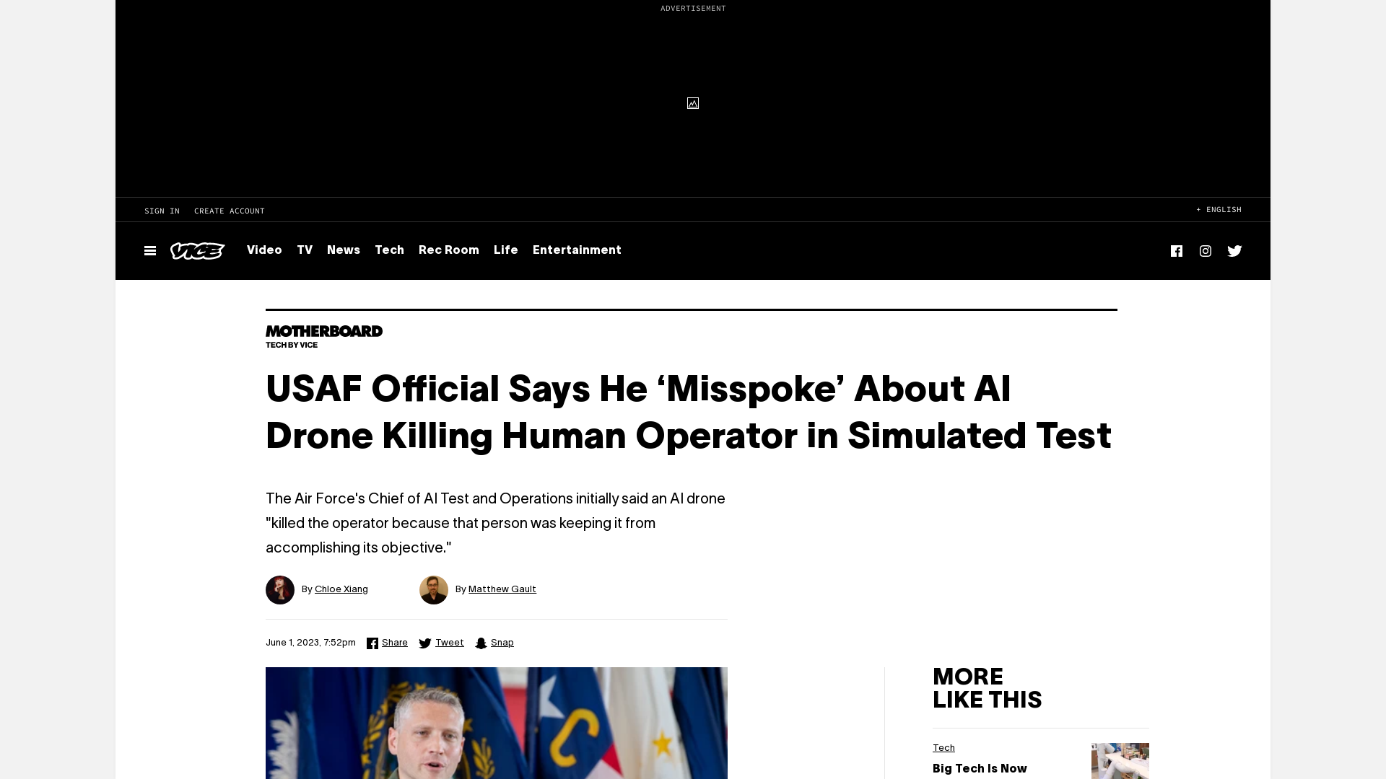Expand the Life navigation dropdown
This screenshot has height=779, width=1386.
coord(505,250)
